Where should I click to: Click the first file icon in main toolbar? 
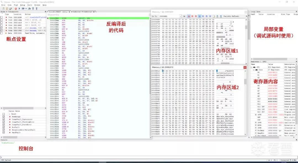pyautogui.click(x=3, y=8)
